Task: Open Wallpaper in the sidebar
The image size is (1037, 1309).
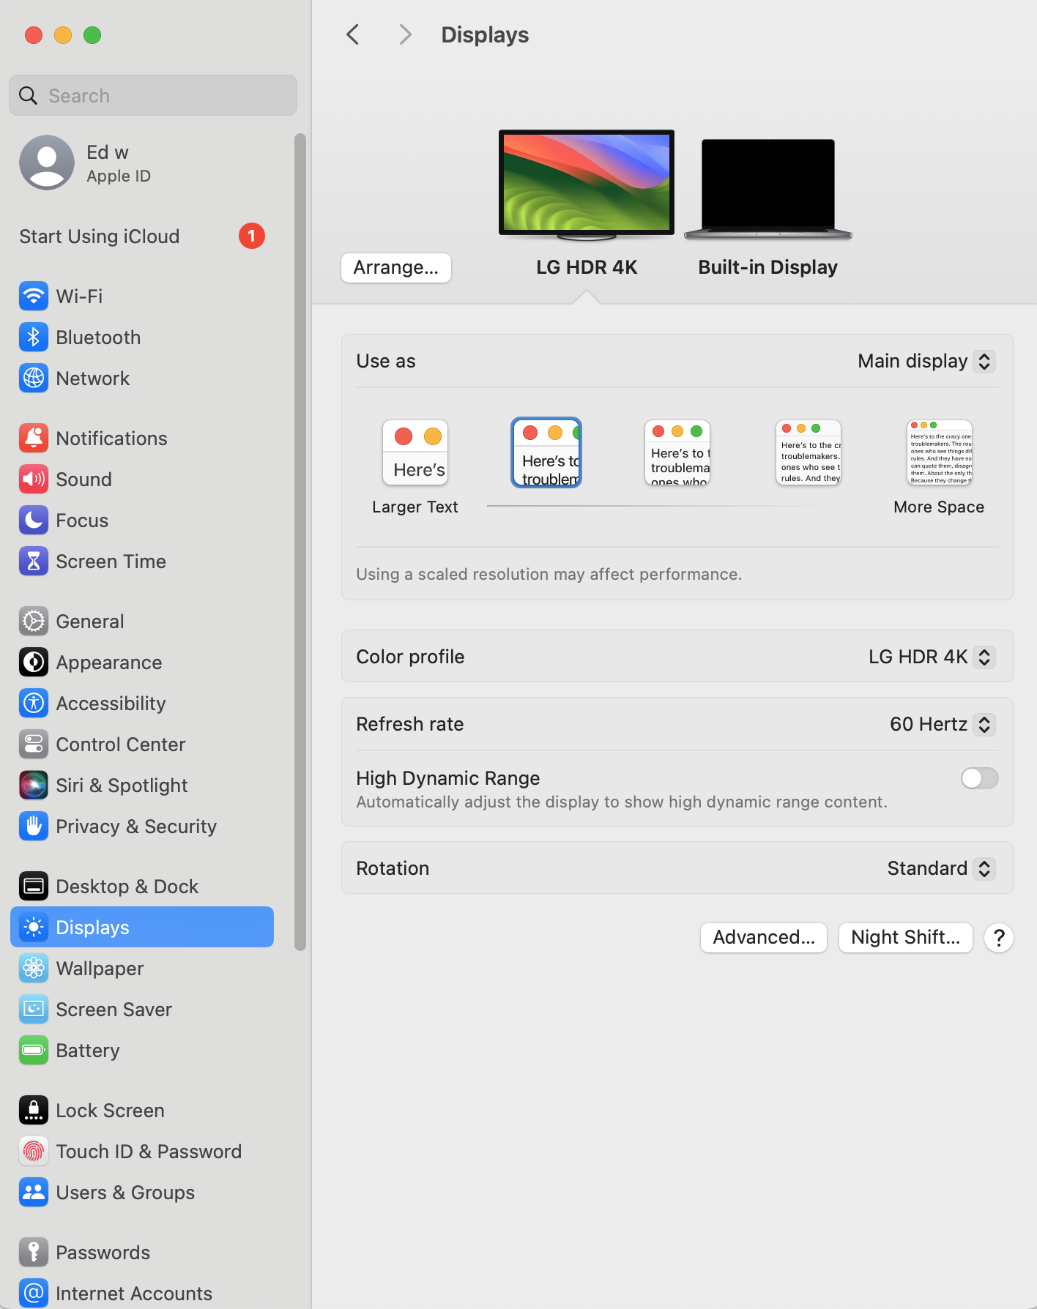Action: (100, 969)
